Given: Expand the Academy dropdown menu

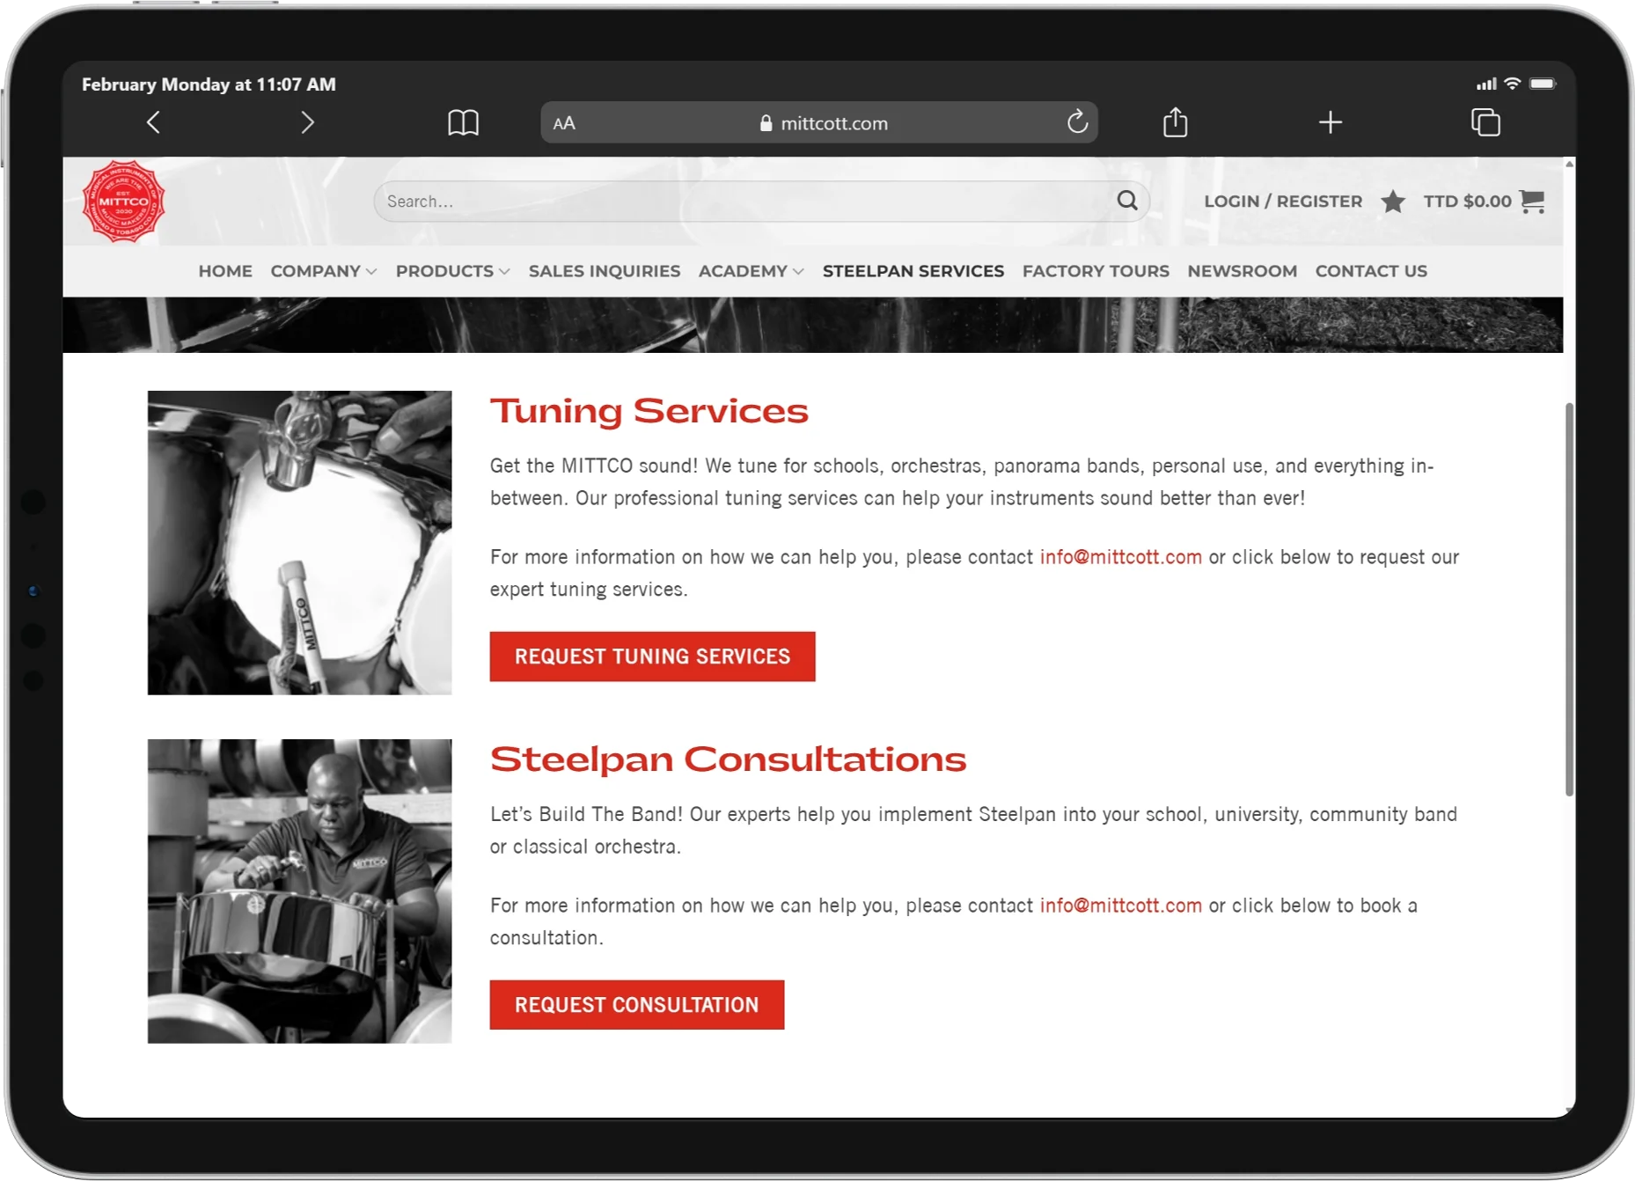Looking at the screenshot, I should pyautogui.click(x=751, y=271).
